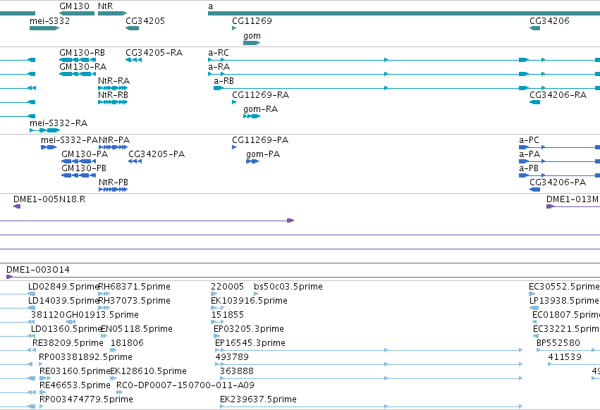Click transcript label 'GM130-RA'

[x=82, y=66]
